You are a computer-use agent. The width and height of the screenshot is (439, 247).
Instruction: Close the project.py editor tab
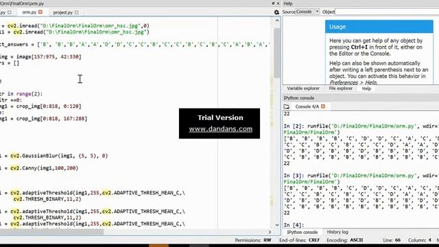pyautogui.click(x=77, y=12)
